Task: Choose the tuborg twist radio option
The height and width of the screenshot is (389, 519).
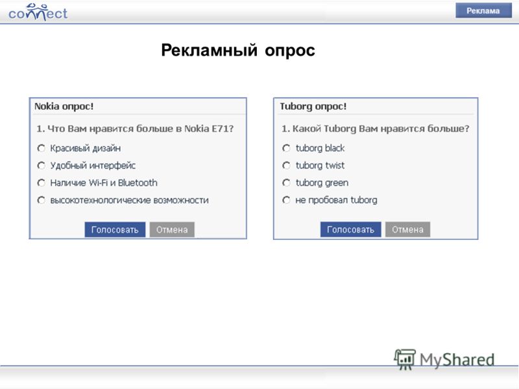Action: pos(286,165)
